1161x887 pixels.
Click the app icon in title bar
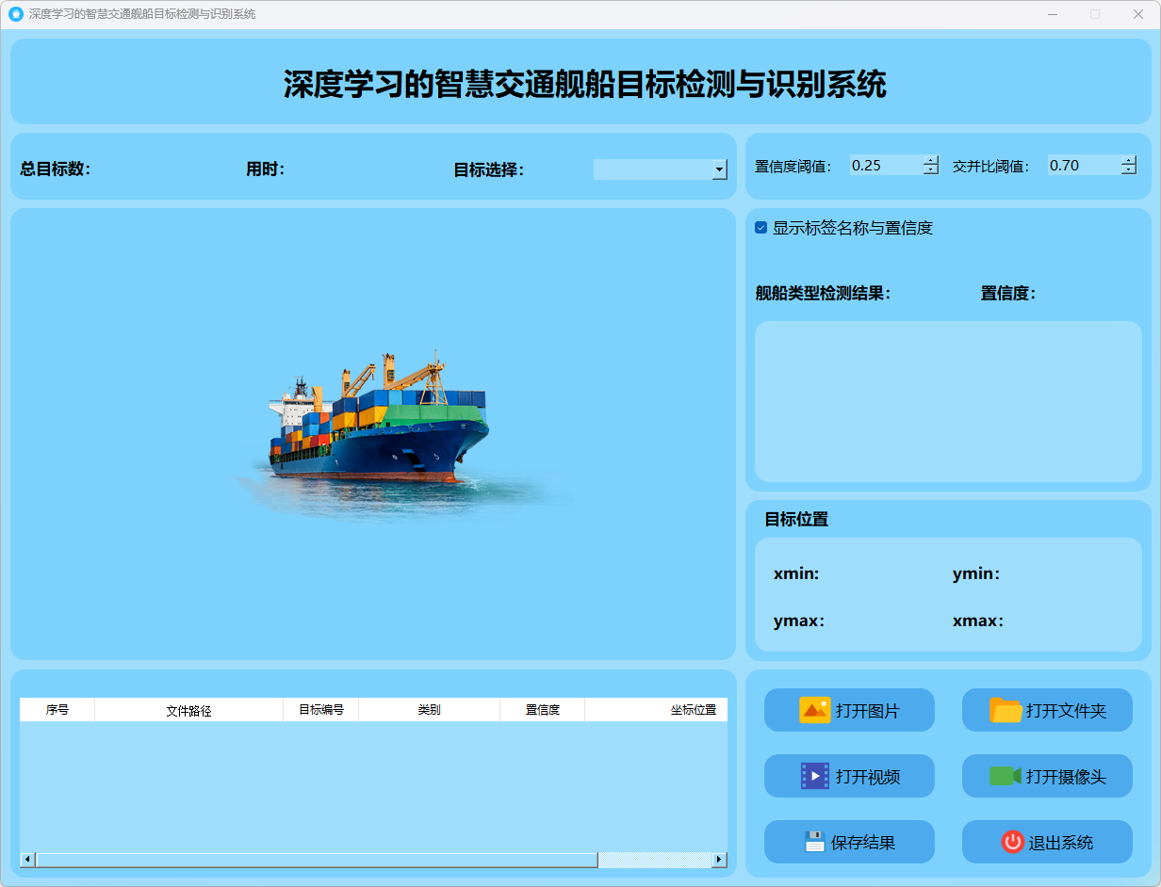(15, 14)
